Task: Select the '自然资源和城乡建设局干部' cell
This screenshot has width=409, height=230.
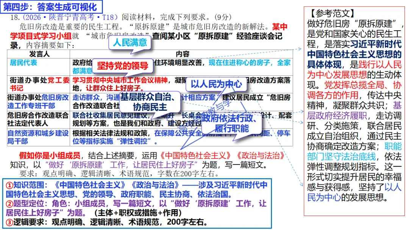Action: (39, 137)
